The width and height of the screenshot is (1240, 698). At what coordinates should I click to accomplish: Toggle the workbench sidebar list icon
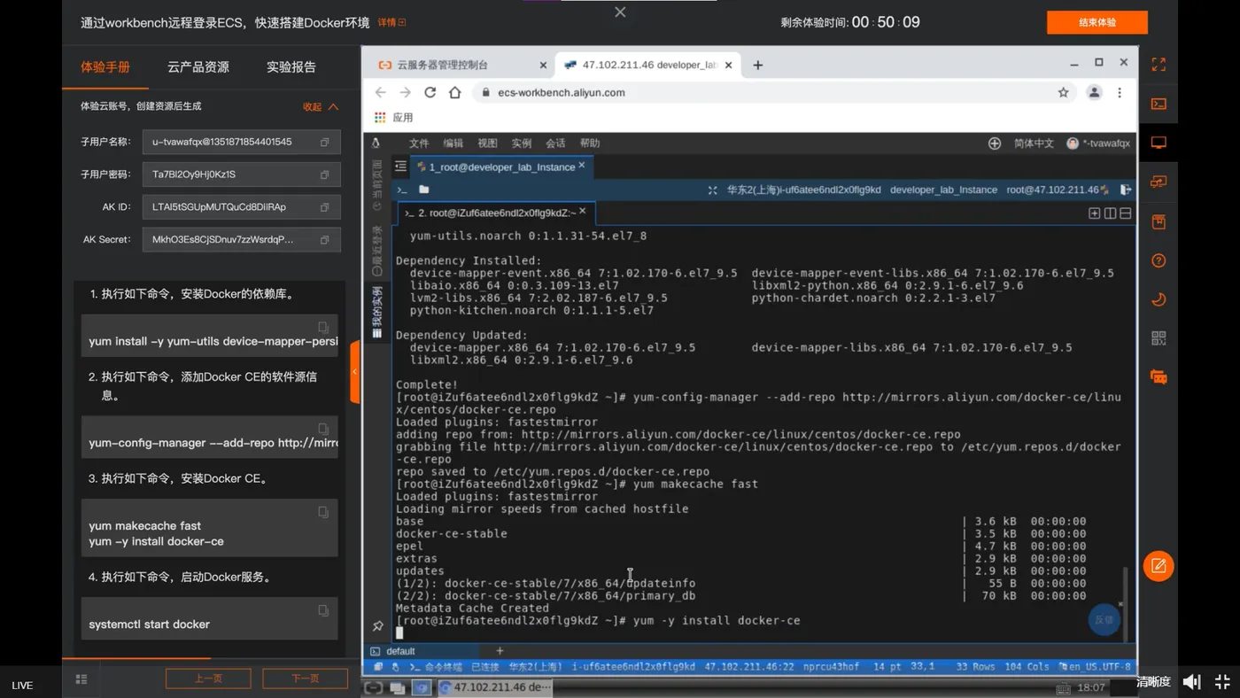(x=400, y=166)
